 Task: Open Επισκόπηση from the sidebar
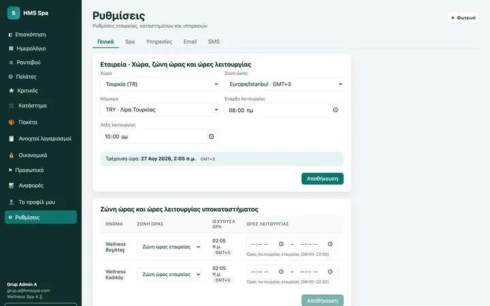coord(41,35)
